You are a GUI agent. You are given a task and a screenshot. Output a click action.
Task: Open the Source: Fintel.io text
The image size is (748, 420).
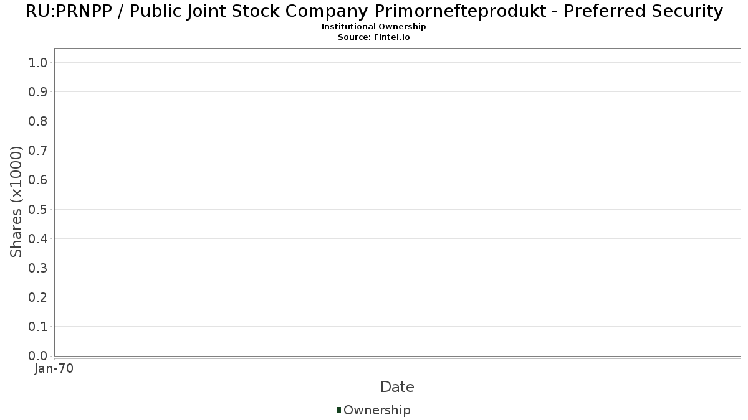(x=374, y=37)
